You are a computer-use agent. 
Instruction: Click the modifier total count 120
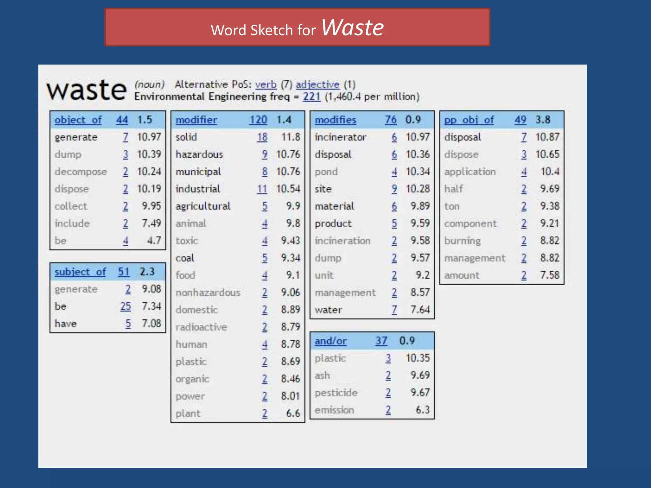tap(258, 120)
